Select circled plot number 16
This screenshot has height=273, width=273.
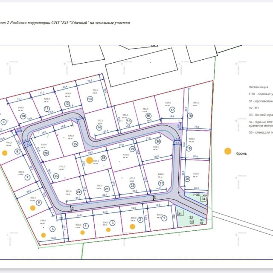(148, 116)
